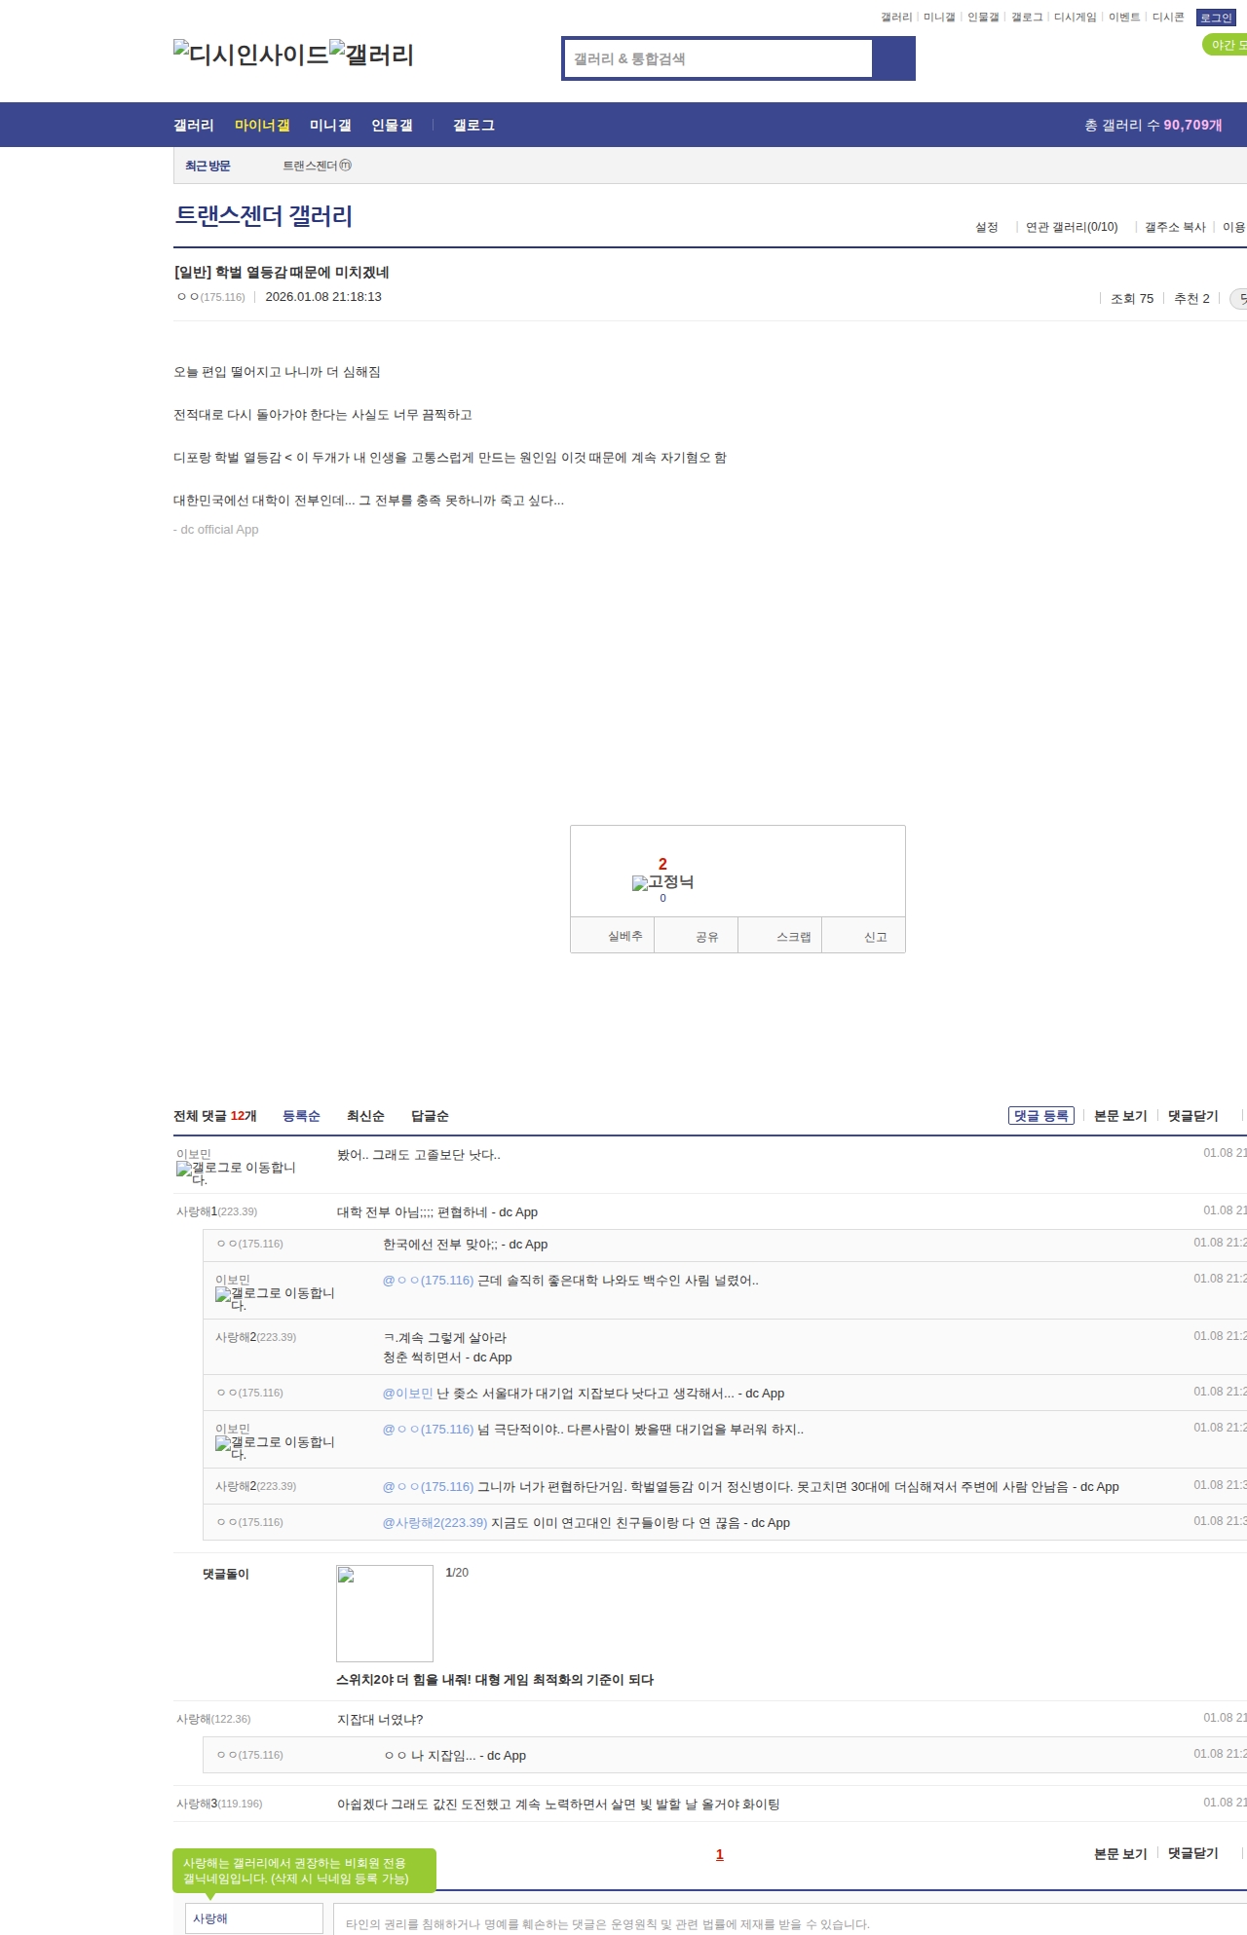Click bottom 본문 보기 link near pagination
This screenshot has height=1935, width=1247.
point(1120,1853)
